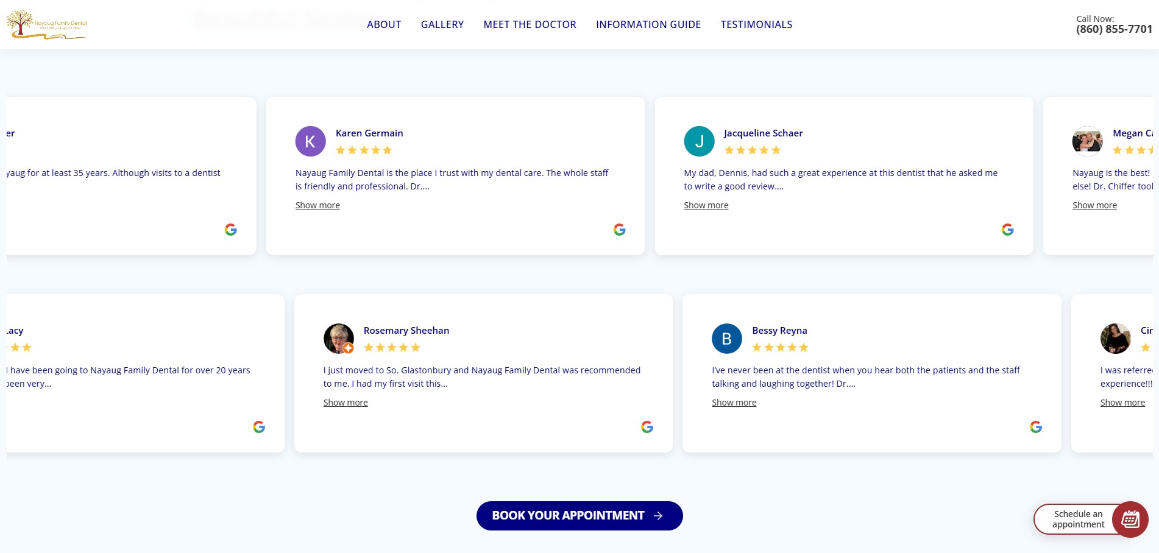Click the Google icon on Jacqueline Schaer's review
The width and height of the screenshot is (1159, 553).
(x=1008, y=230)
